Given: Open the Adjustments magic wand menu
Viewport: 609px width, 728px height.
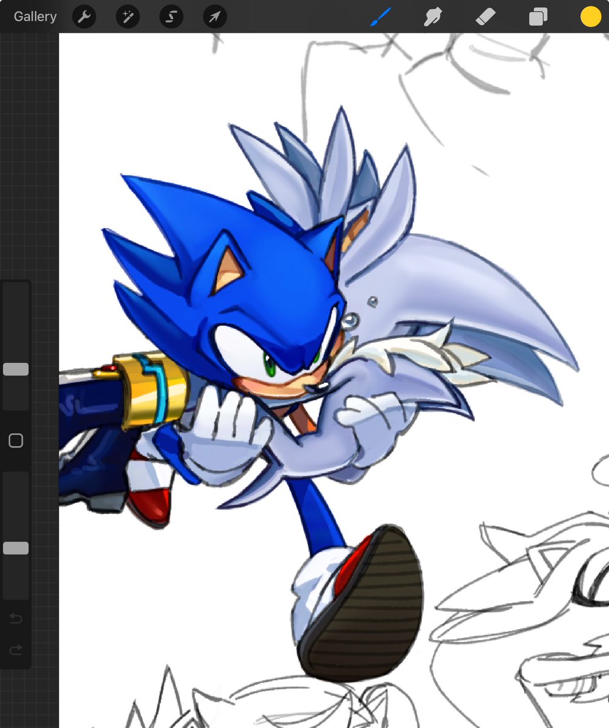Looking at the screenshot, I should tap(128, 17).
